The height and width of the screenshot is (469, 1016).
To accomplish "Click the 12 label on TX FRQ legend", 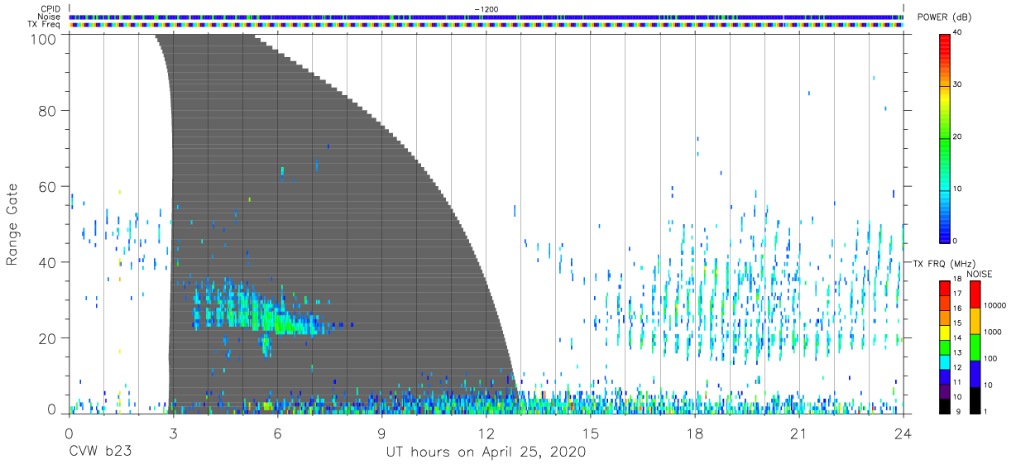I will (x=957, y=367).
